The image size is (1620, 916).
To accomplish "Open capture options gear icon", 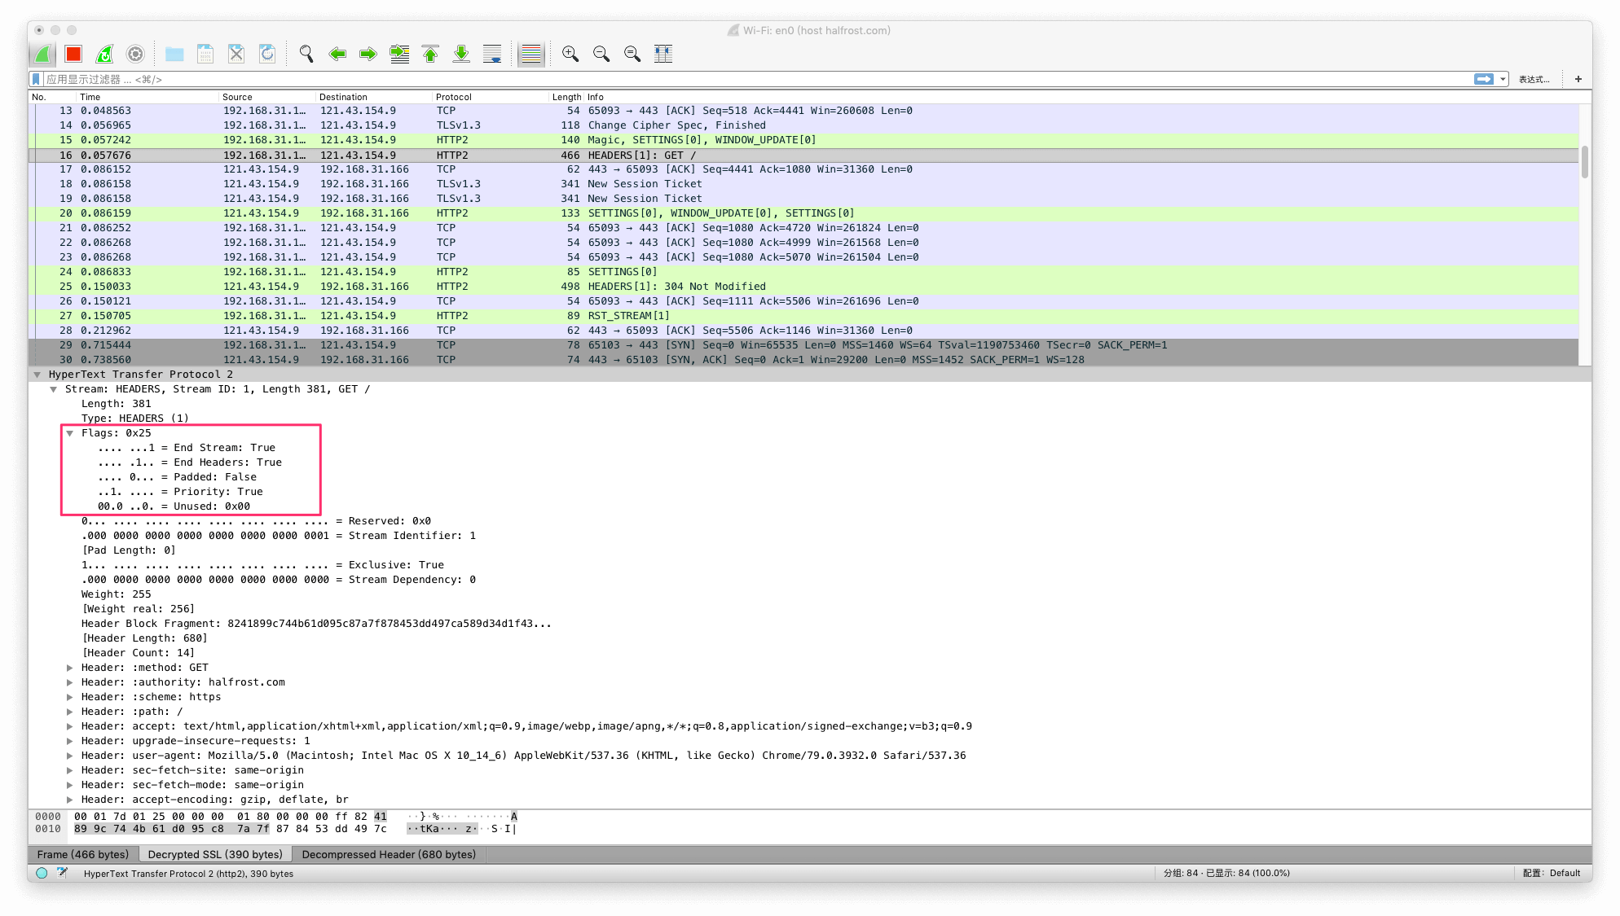I will pyautogui.click(x=135, y=54).
